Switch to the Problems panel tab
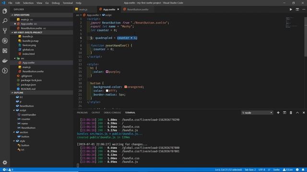The height and width of the screenshot is (172, 307). (x=82, y=113)
